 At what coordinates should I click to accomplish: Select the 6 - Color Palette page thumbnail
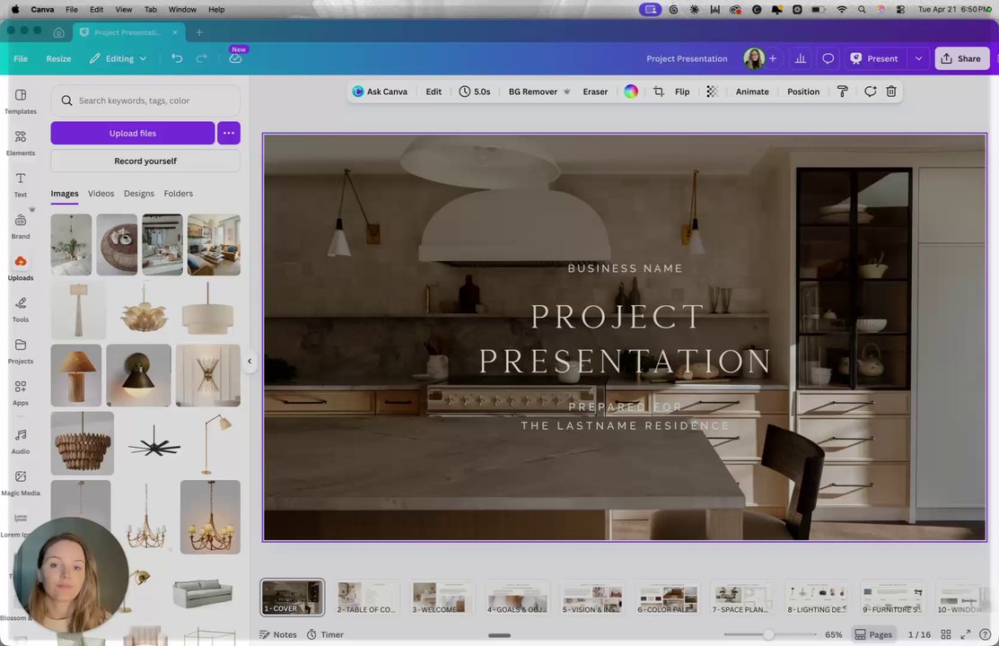[667, 598]
